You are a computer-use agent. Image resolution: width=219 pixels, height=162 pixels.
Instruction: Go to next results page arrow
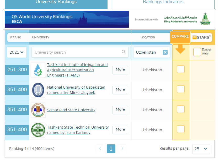pos(122,149)
